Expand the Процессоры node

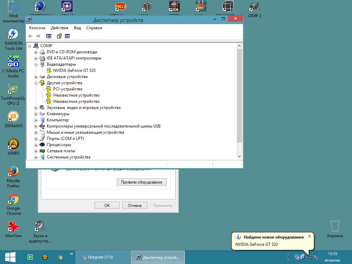36,145
